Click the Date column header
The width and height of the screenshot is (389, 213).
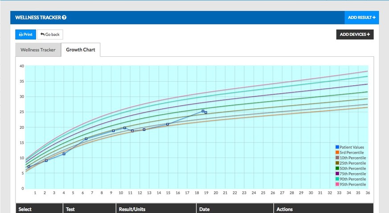click(205, 209)
